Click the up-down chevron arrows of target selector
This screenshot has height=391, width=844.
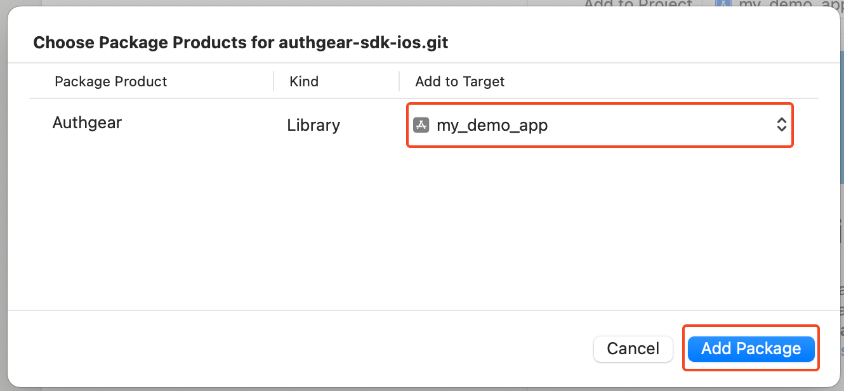(781, 125)
